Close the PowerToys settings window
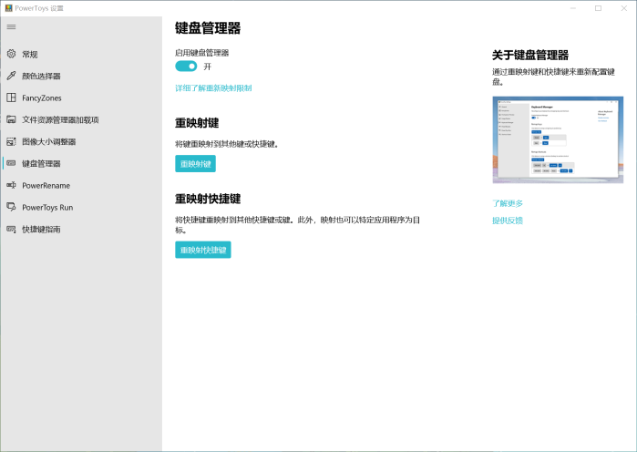 click(x=624, y=8)
